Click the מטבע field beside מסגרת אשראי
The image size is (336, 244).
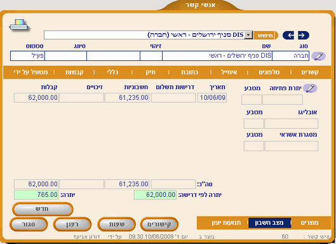pos(253,146)
